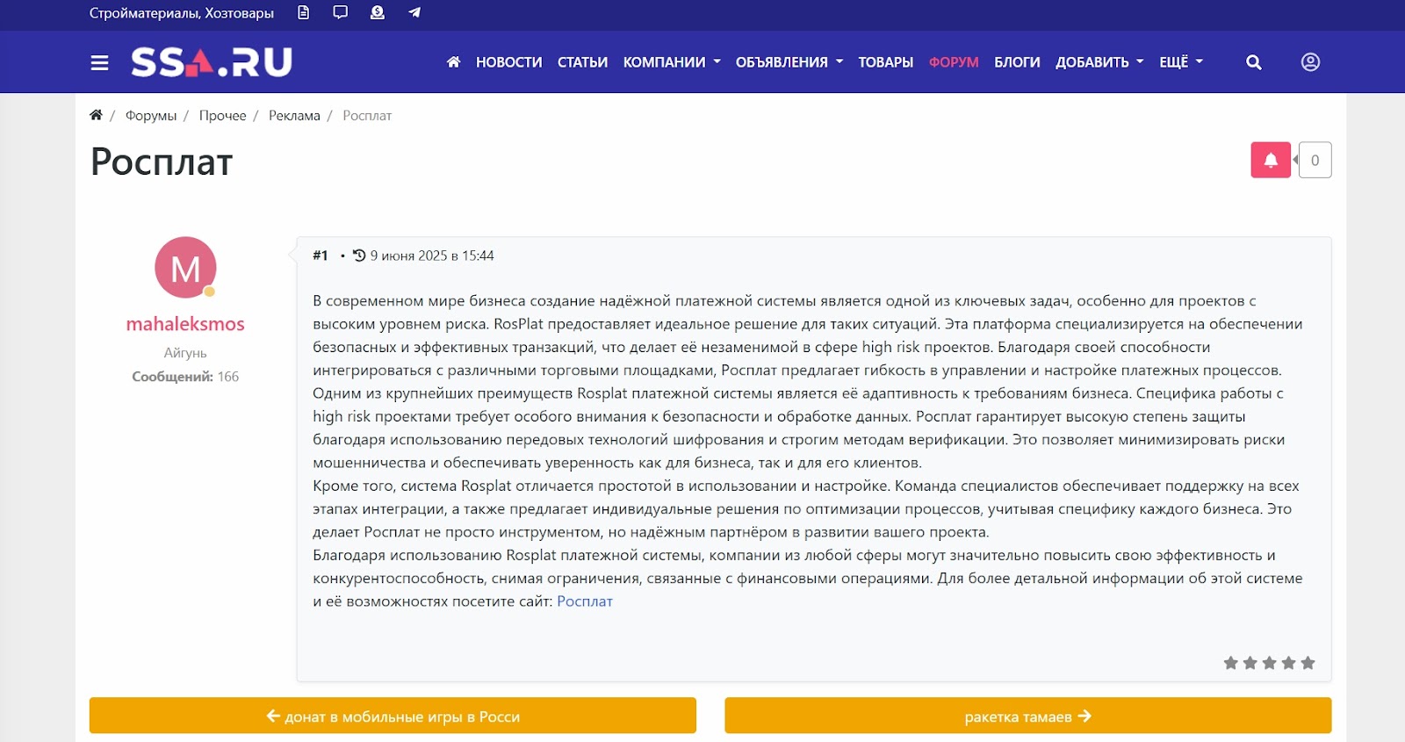This screenshot has width=1405, height=742.
Task: Go to SSA.RU logo homepage
Action: click(x=212, y=62)
